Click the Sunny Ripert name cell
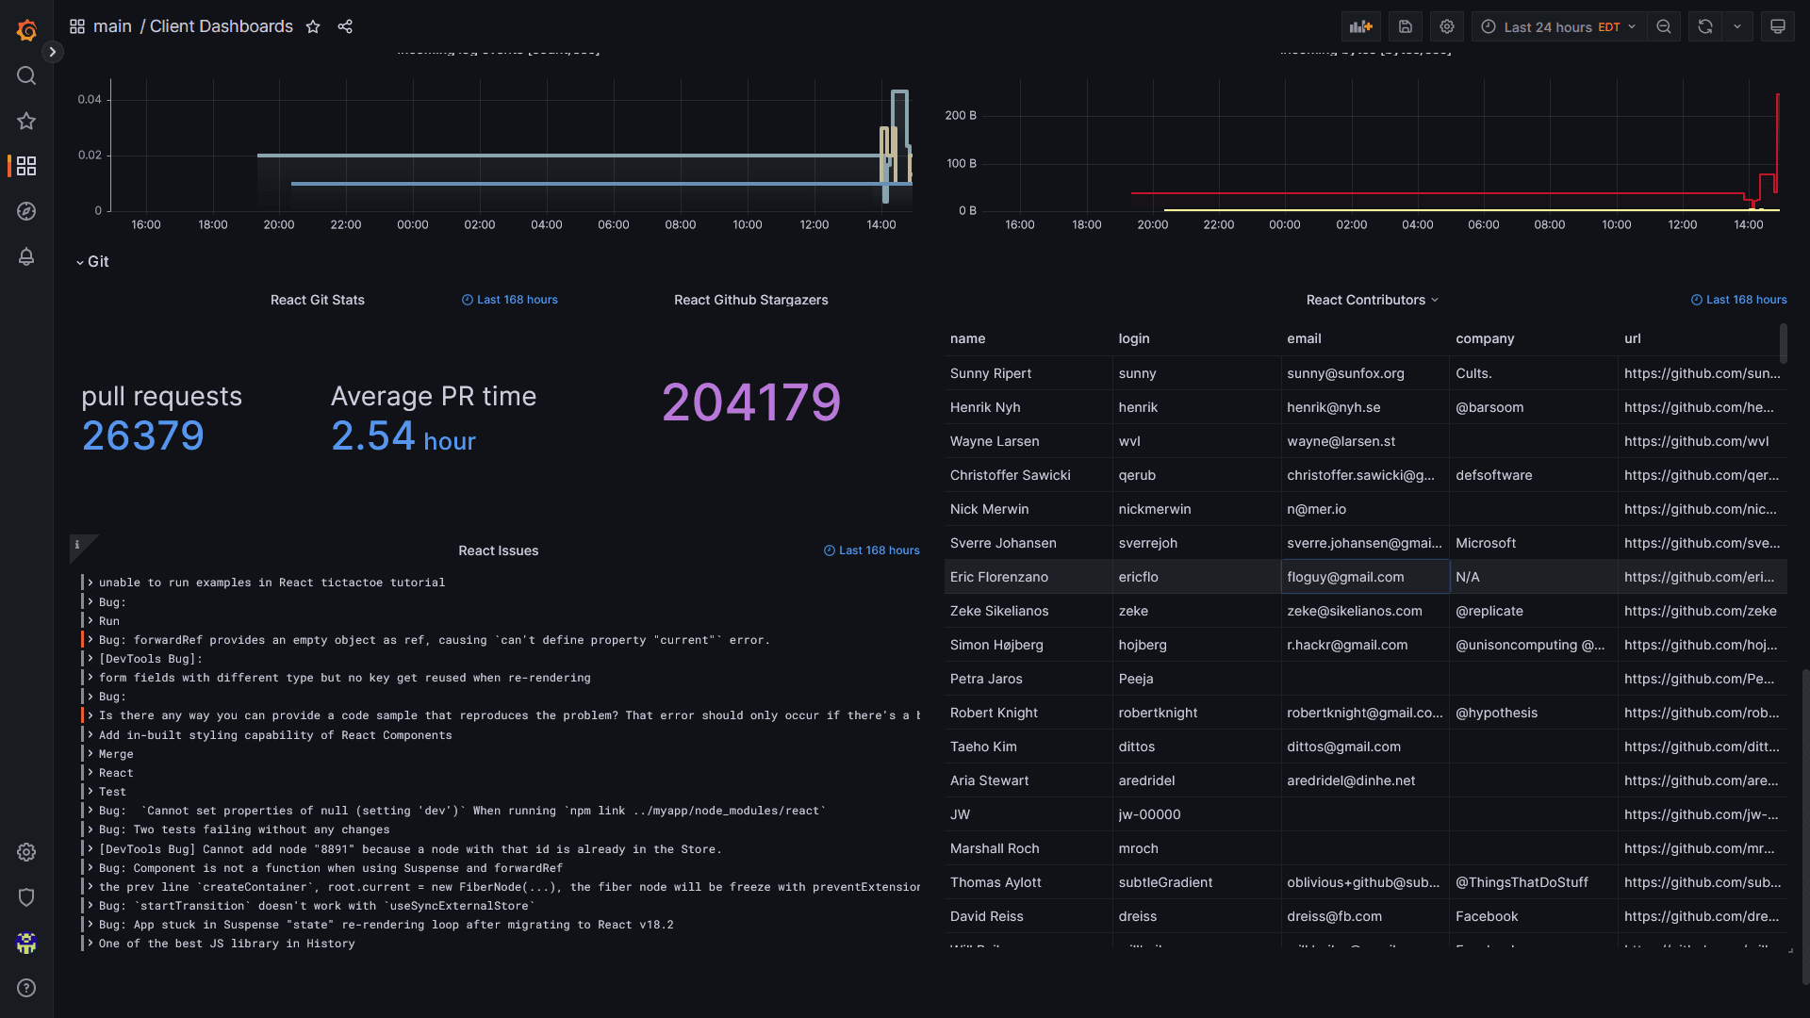The height and width of the screenshot is (1018, 1810). point(1028,373)
